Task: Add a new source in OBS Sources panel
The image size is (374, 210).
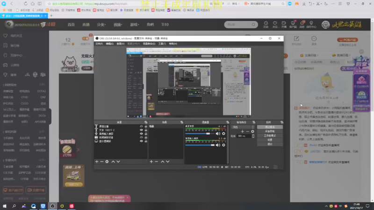Action: click(97, 161)
